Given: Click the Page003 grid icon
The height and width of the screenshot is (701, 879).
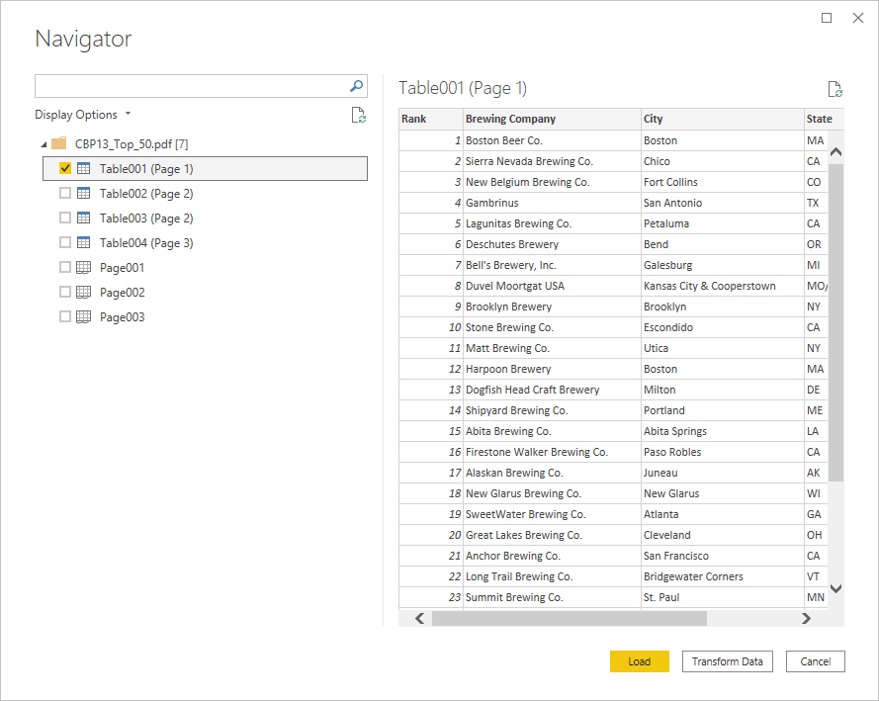Looking at the screenshot, I should 83,316.
